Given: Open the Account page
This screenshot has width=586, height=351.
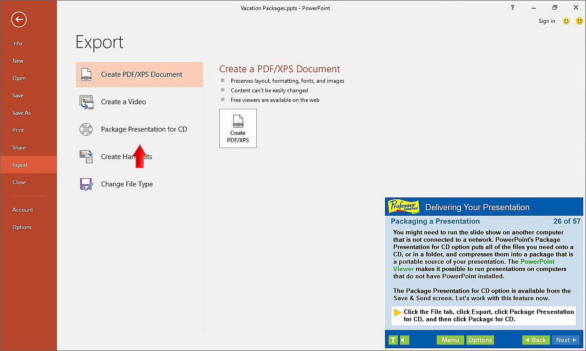Looking at the screenshot, I should coord(28,210).
